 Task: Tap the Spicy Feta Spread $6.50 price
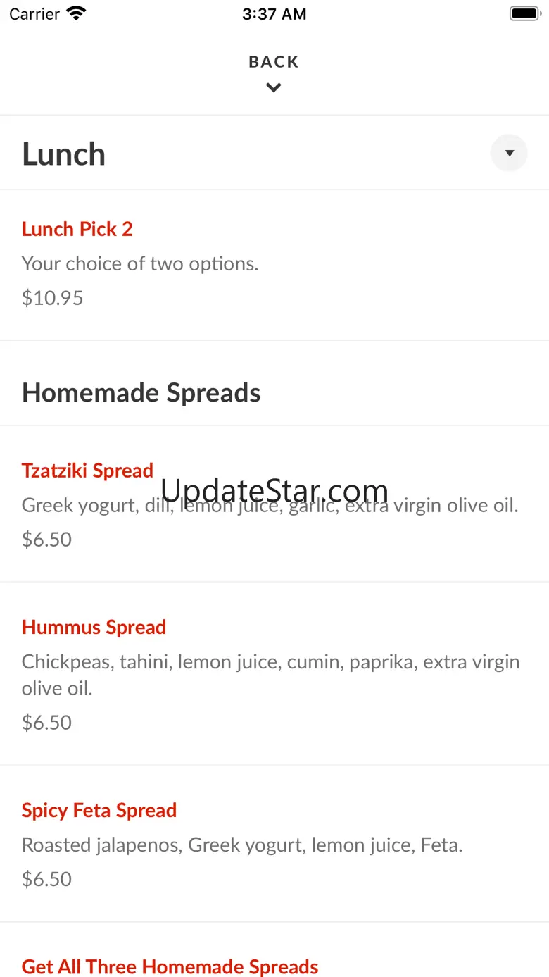coord(47,879)
